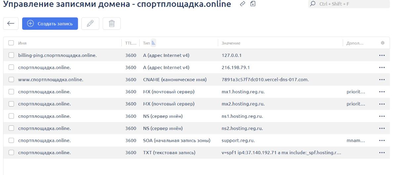The height and width of the screenshot is (175, 397).
Task: Click the 7891a3c57f7dc010.vercel-dns-017.com. value
Action: 265,79
